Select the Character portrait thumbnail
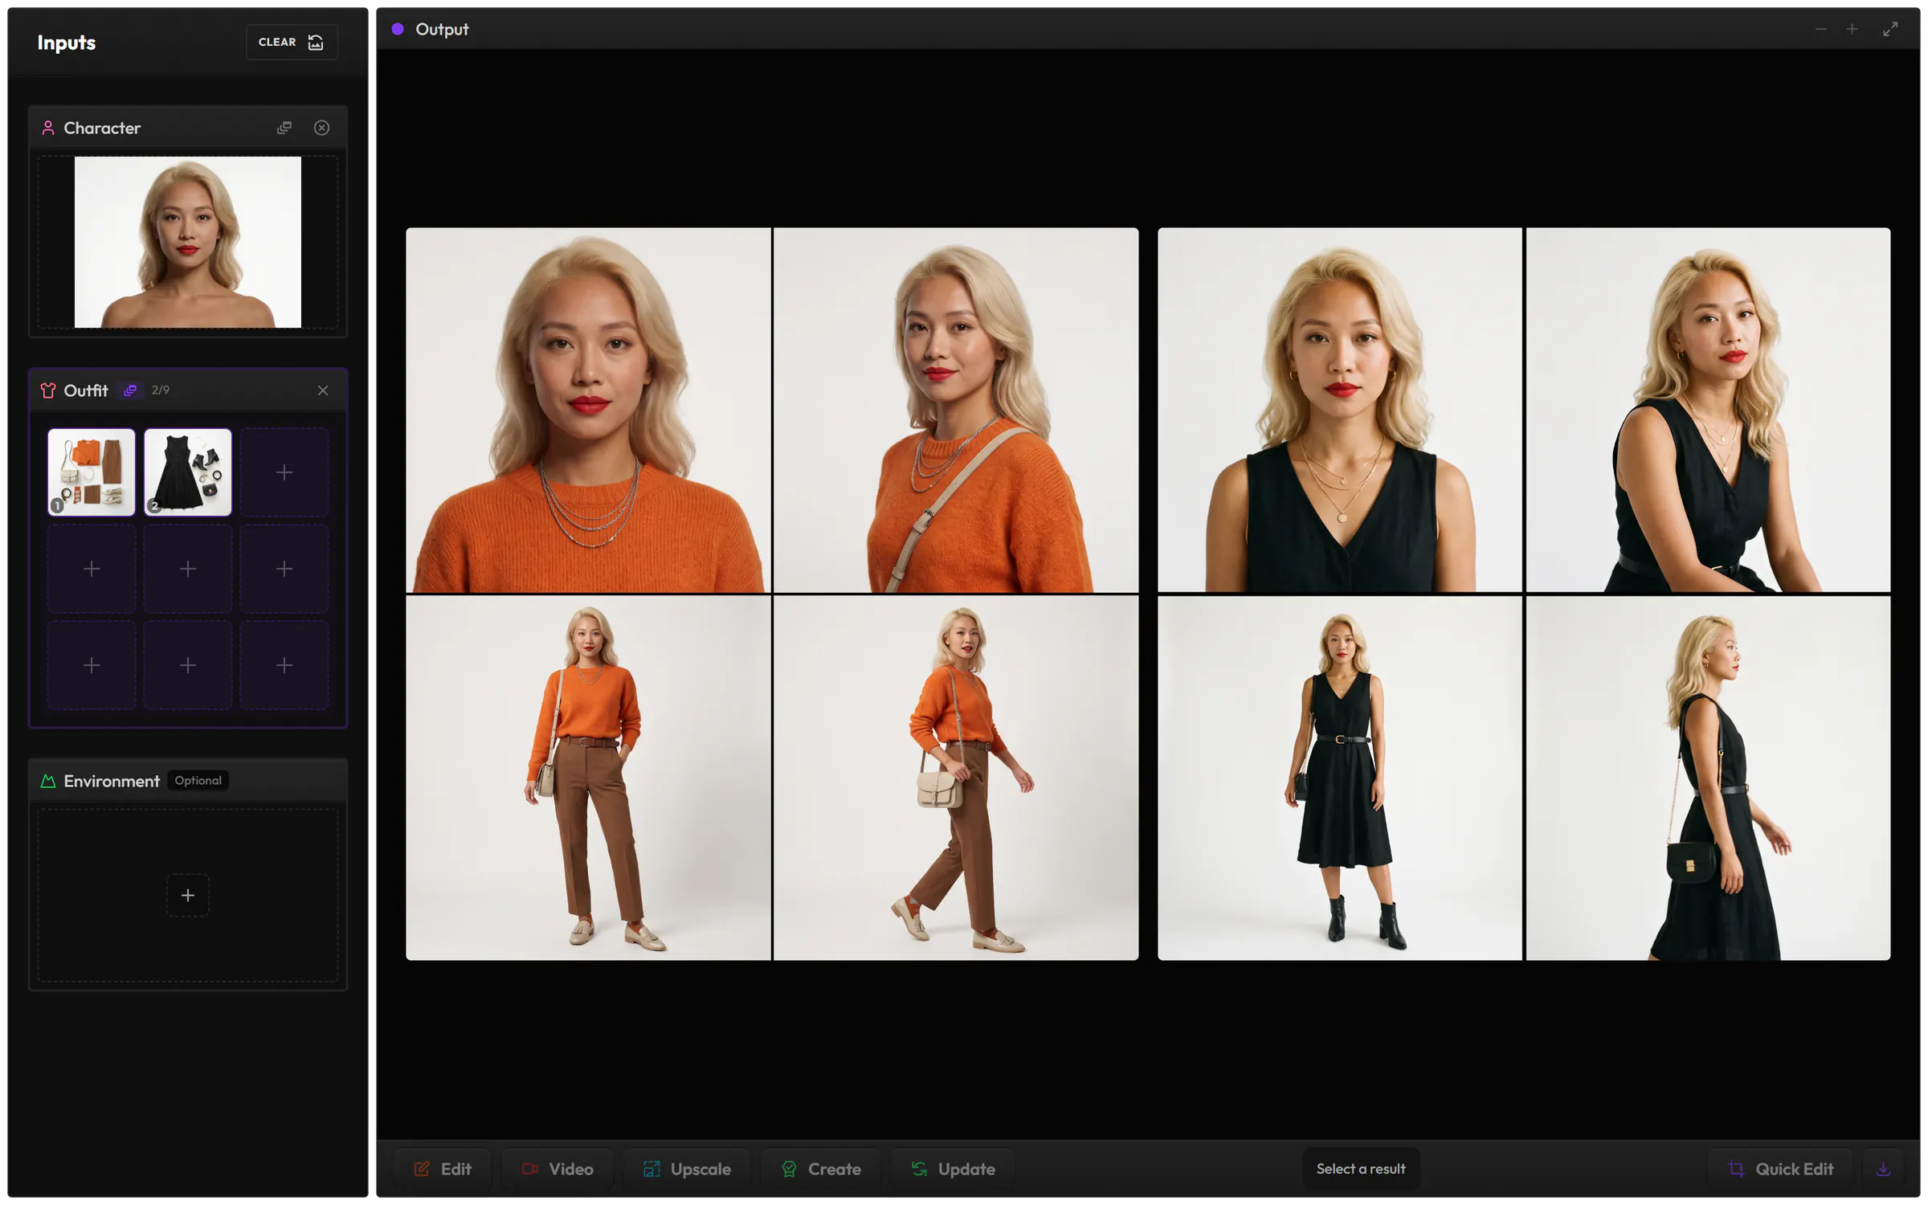The width and height of the screenshot is (1928, 1205). [188, 242]
